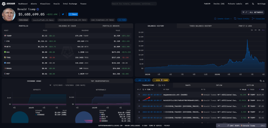268x128 pixels.
Task: Click the verified badge beside Donald Trump
Action: pos(38,9)
